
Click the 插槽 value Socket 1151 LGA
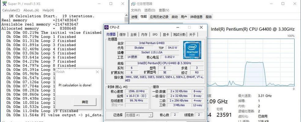(152, 52)
